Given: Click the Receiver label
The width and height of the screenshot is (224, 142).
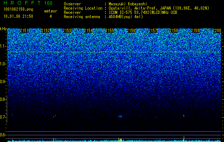Looking at the screenshot, I should [72, 12].
